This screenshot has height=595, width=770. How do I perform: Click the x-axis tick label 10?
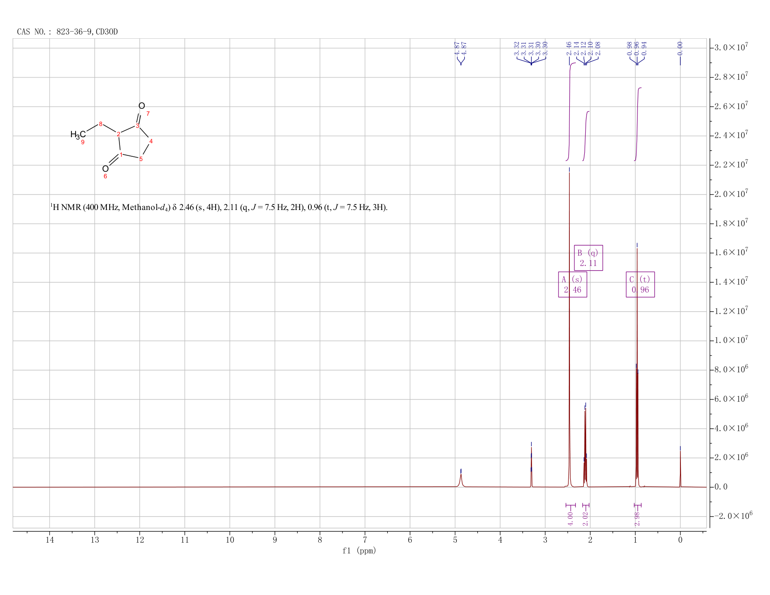pyautogui.click(x=230, y=540)
